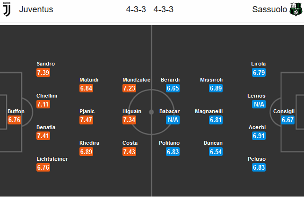Click Higuaín's 7.34 rating badge
Image resolution: width=304 pixels, height=197 pixels.
(129, 120)
